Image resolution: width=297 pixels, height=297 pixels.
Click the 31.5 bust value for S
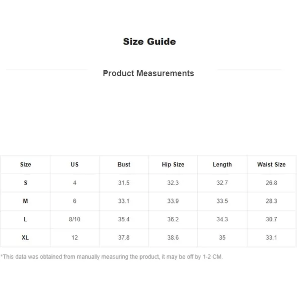click(x=124, y=183)
